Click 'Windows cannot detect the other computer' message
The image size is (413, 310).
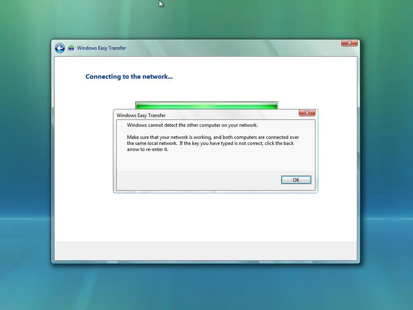(192, 125)
